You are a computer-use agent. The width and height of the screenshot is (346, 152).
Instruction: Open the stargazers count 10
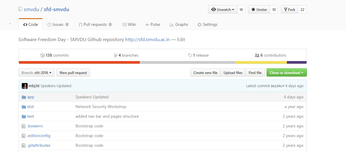274,9
